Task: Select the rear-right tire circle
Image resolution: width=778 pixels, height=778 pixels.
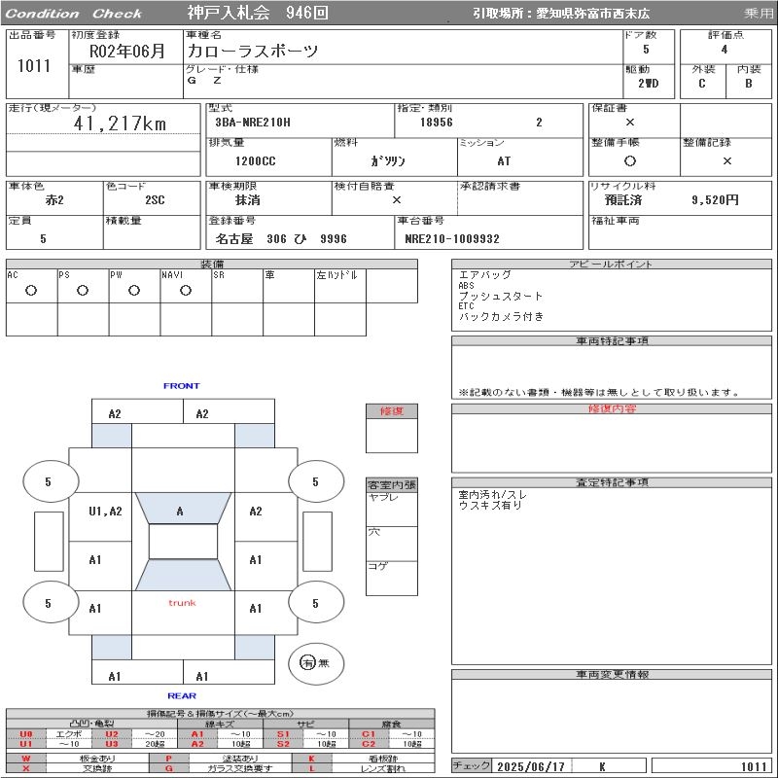Action: coord(314,604)
